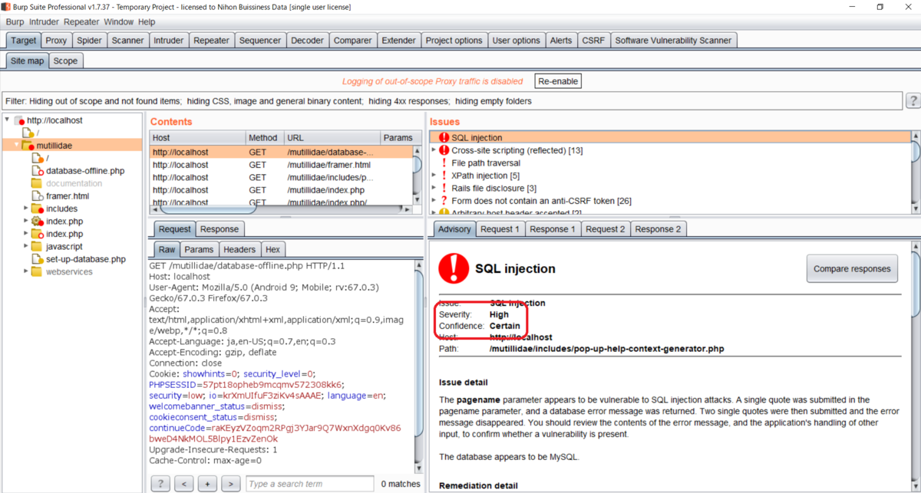Collapse the http://localhost tree node

(8, 120)
